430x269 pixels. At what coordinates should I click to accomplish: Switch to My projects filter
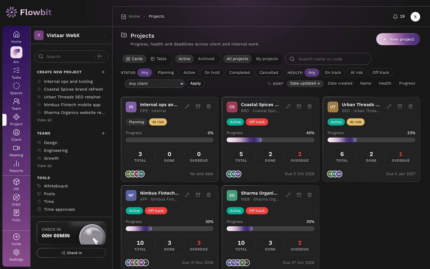[x=267, y=59]
